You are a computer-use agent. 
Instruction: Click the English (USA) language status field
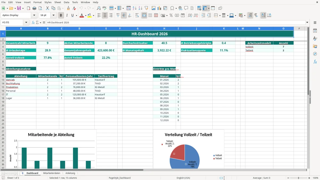[183, 178]
